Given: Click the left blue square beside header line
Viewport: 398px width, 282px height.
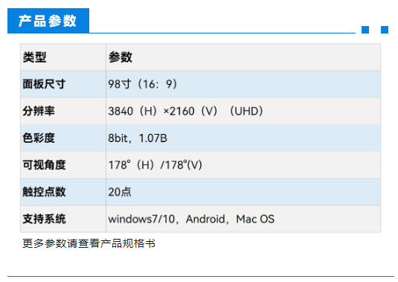Looking at the screenshot, I should point(365,30).
